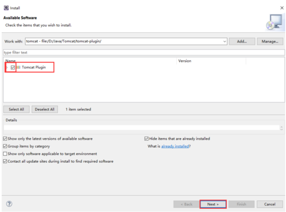286x212 pixels.
Task: Cancel the installation dialog
Action: tap(270, 204)
